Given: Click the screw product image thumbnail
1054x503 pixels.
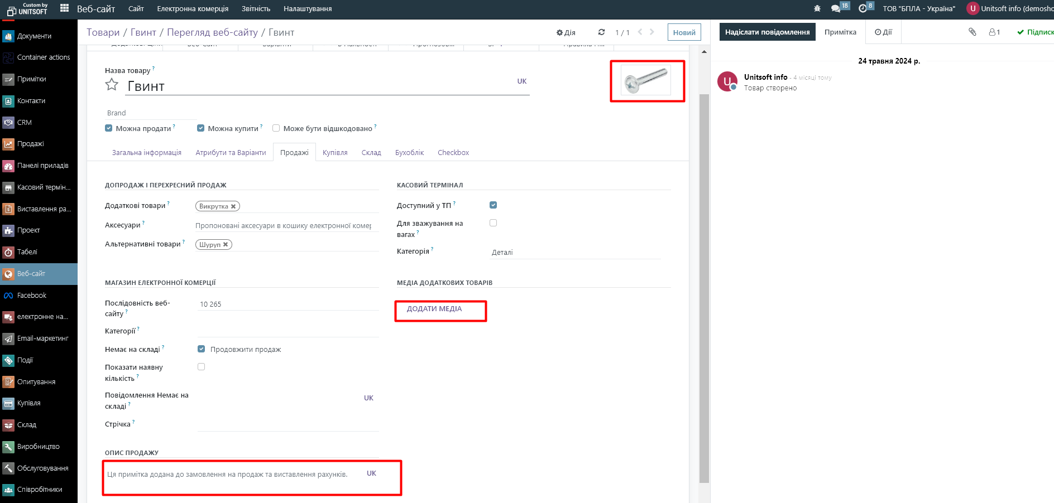Looking at the screenshot, I should click(646, 81).
